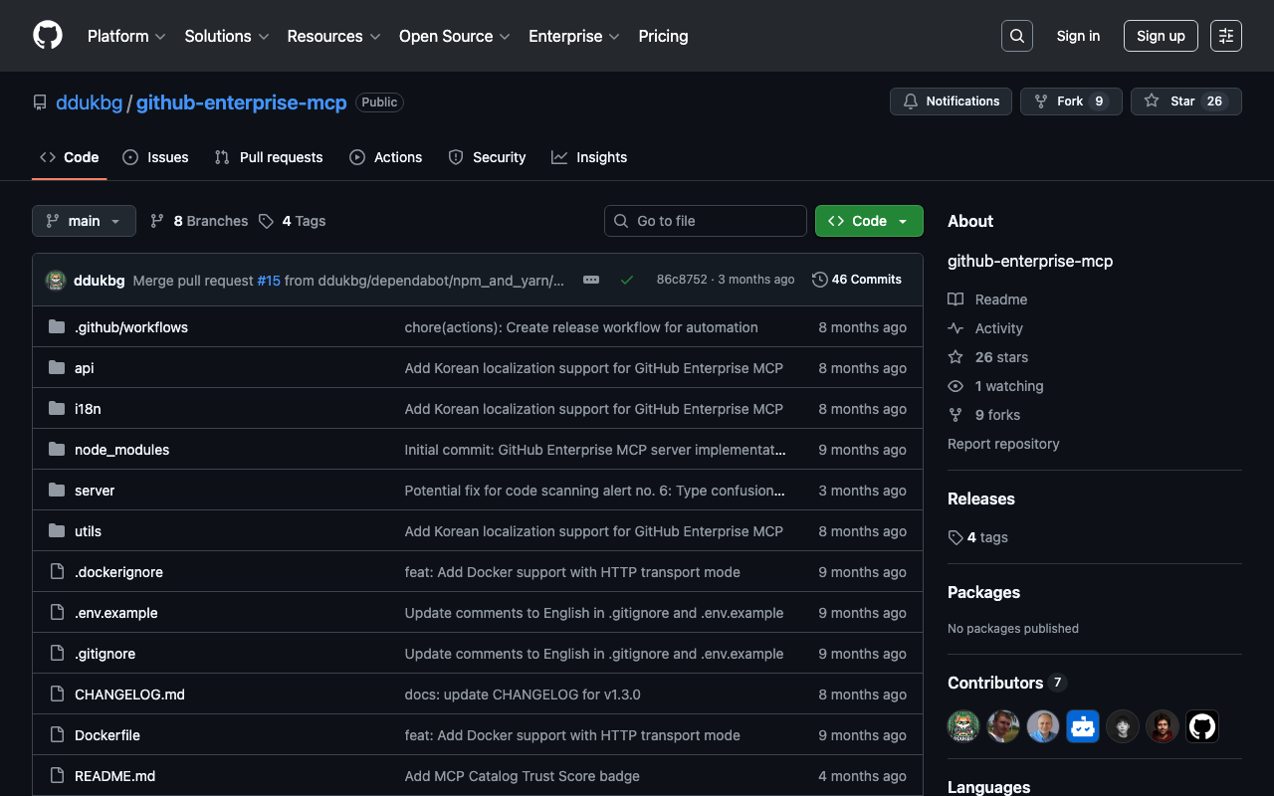This screenshot has width=1274, height=796.
Task: Click the dependabot contributor avatar
Action: (x=1082, y=726)
